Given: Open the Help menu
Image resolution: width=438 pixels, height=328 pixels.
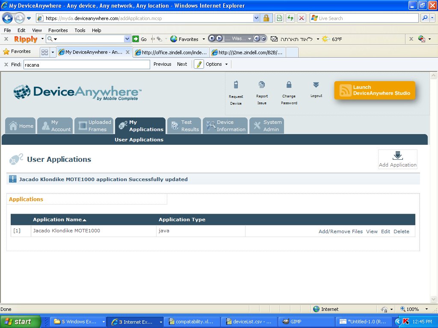Looking at the screenshot, I should (x=96, y=30).
